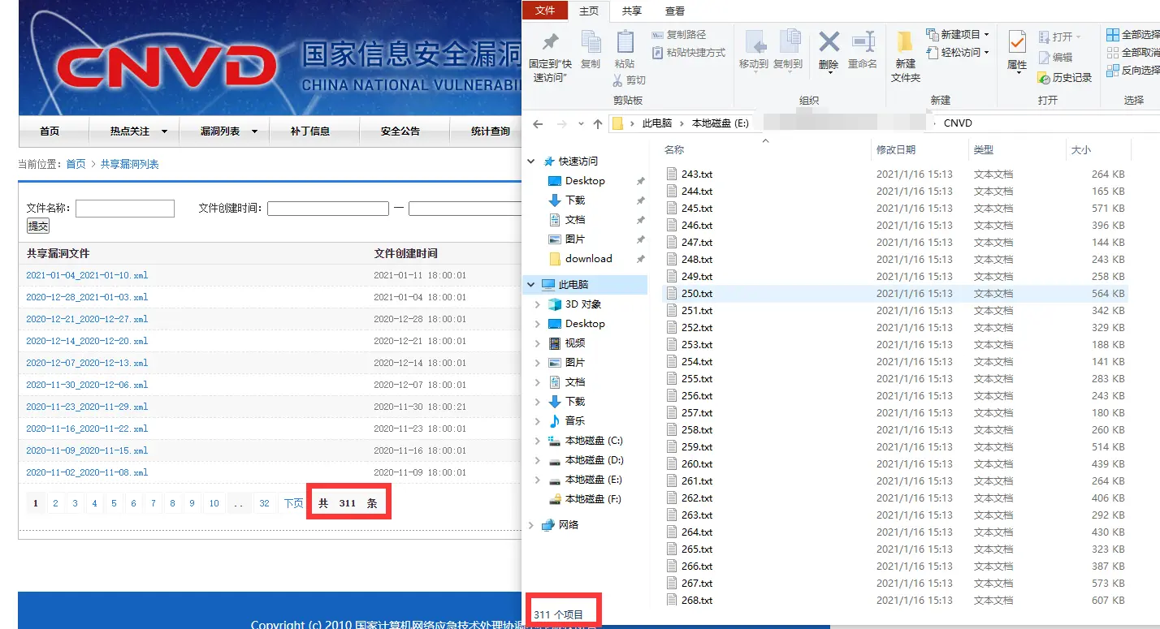Click Copy path in clipboard group
The height and width of the screenshot is (629, 1160).
[x=679, y=35]
